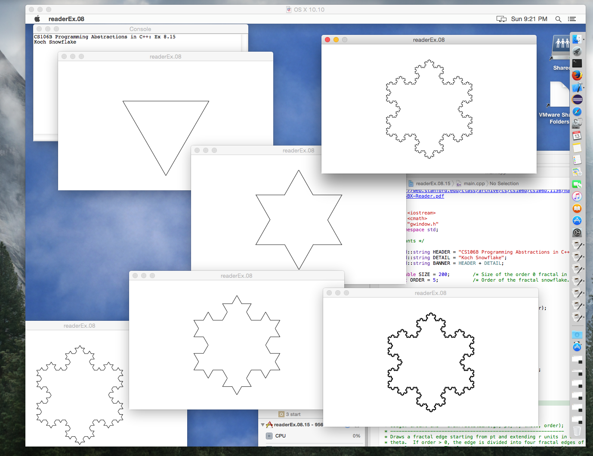Open Launchpad rocket icon in Dock

[x=577, y=51]
